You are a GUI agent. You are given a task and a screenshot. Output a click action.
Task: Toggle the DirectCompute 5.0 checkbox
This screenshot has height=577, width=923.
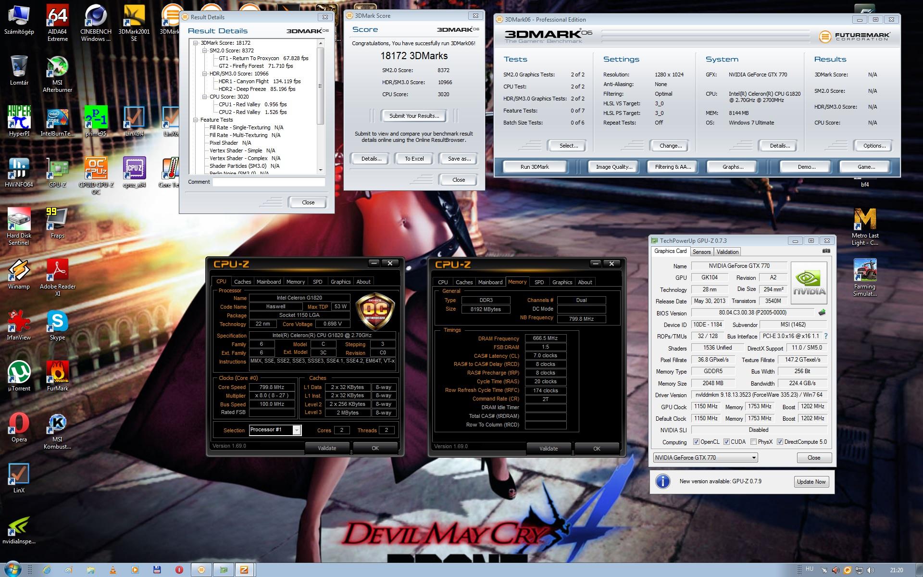click(x=780, y=442)
